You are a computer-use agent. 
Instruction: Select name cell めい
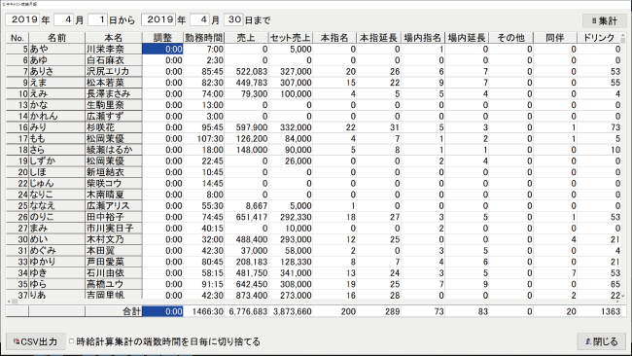56,239
